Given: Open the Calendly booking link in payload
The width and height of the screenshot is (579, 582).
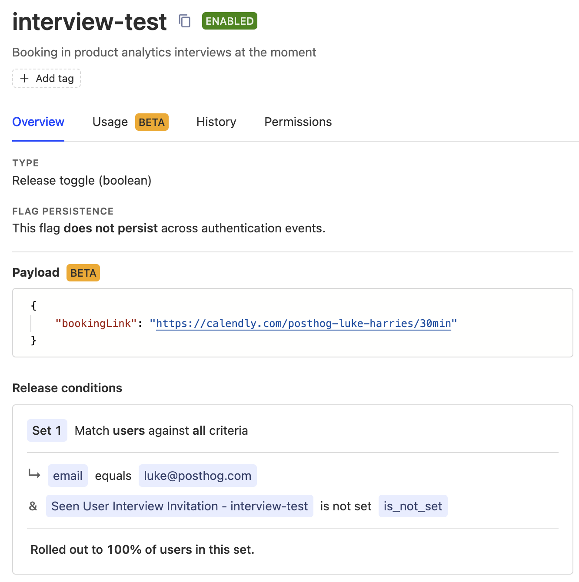Looking at the screenshot, I should point(303,324).
